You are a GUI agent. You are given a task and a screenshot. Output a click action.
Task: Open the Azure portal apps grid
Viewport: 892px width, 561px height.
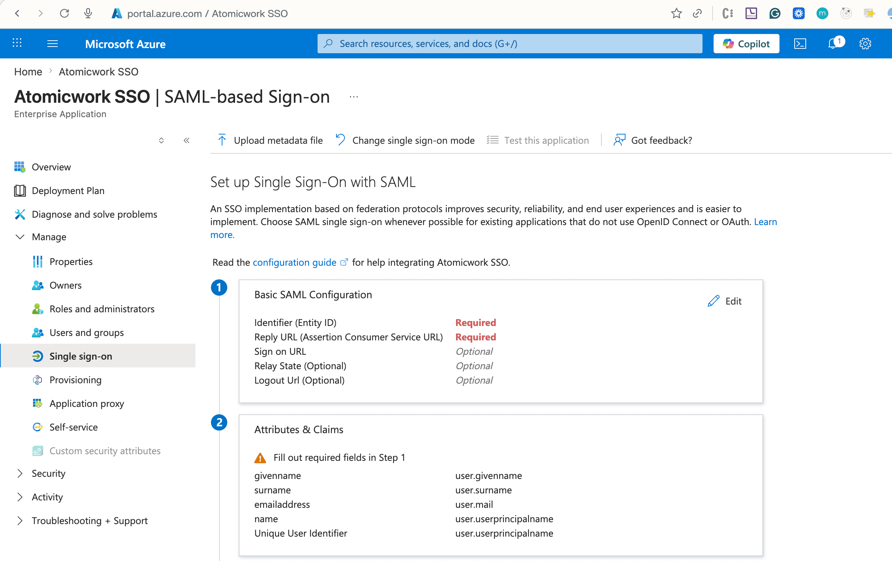pyautogui.click(x=17, y=43)
